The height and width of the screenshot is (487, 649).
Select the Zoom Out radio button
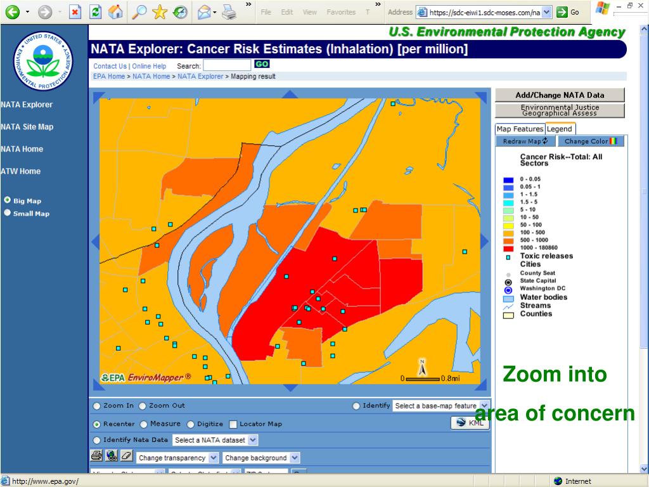pos(143,406)
